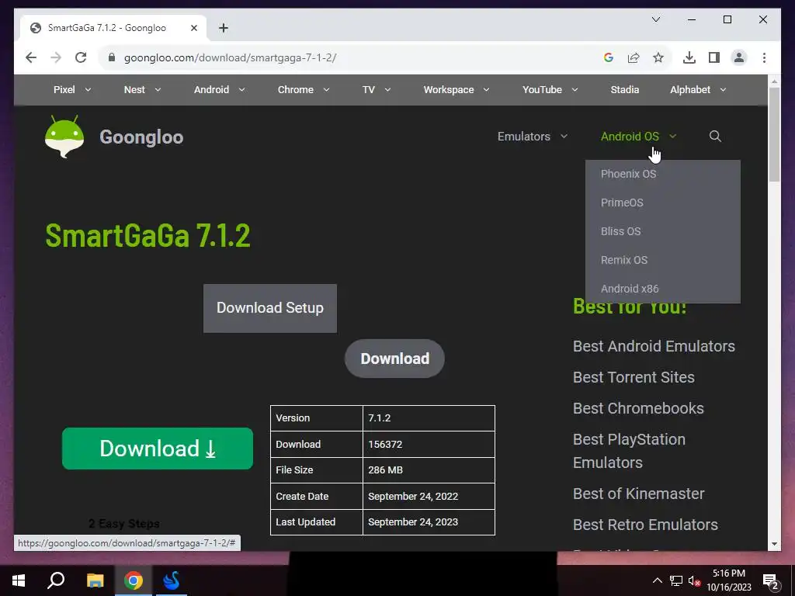Open the Stadia menu item
Image resolution: width=795 pixels, height=596 pixels.
(x=625, y=90)
